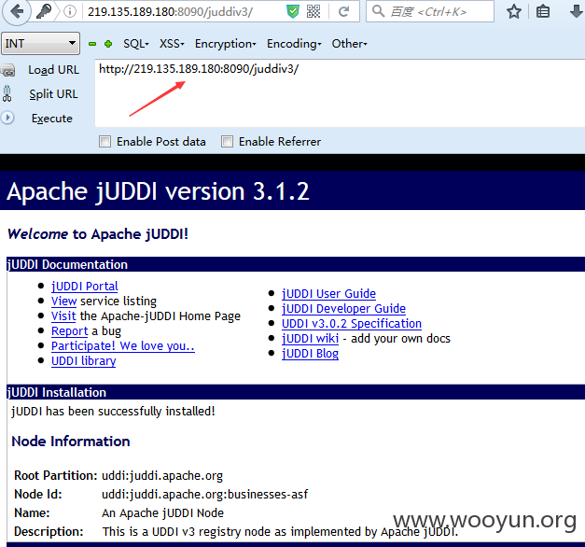Viewport: 585px width, 547px height.
Task: Click the View service listing link
Action: click(63, 301)
